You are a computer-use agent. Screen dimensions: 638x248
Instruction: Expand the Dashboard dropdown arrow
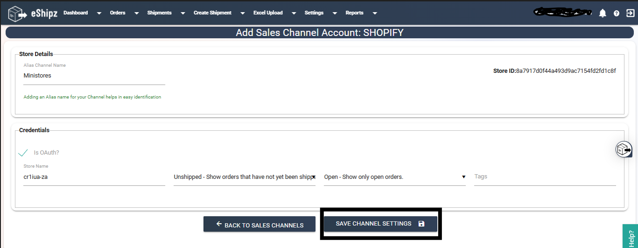point(99,14)
